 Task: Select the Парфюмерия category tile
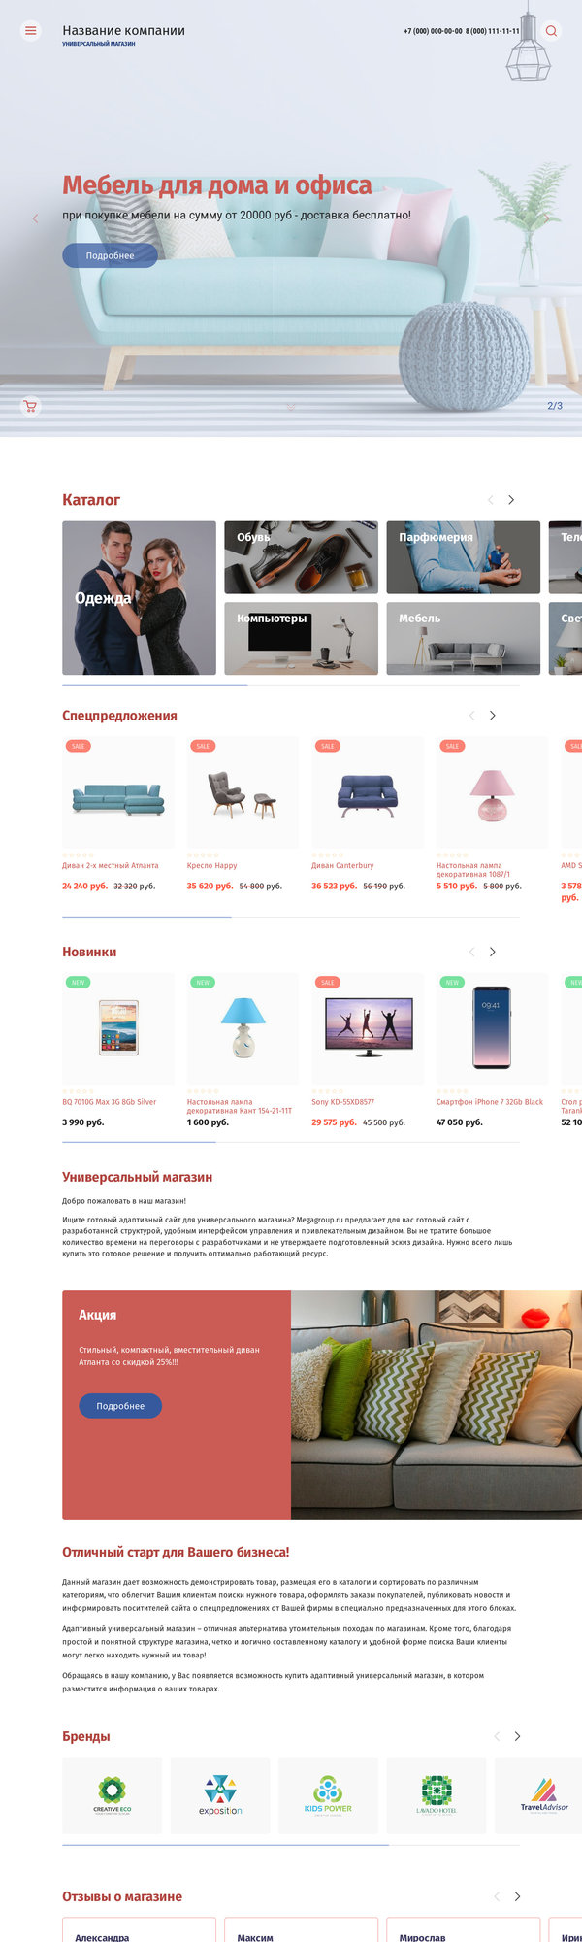pos(464,557)
